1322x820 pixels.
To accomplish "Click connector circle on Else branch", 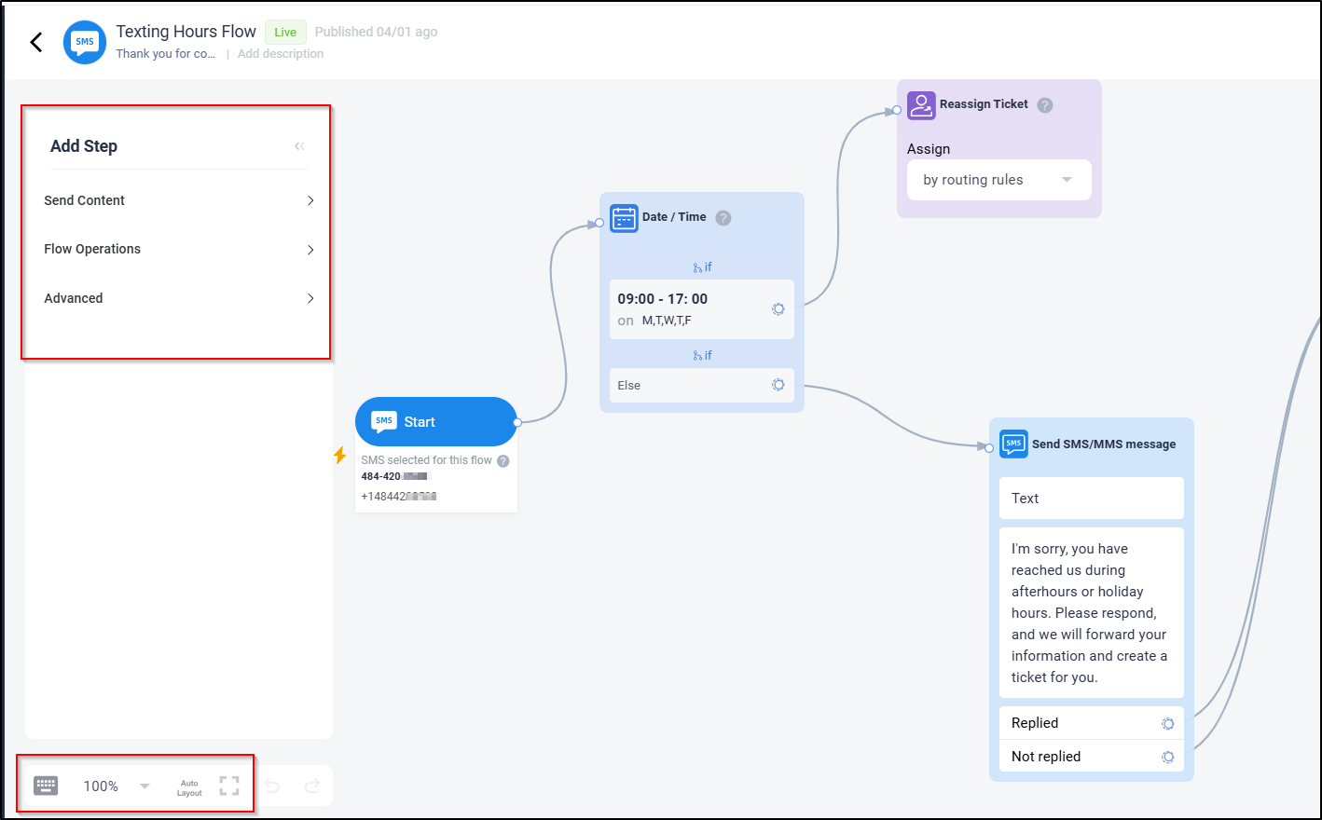I will click(x=778, y=385).
